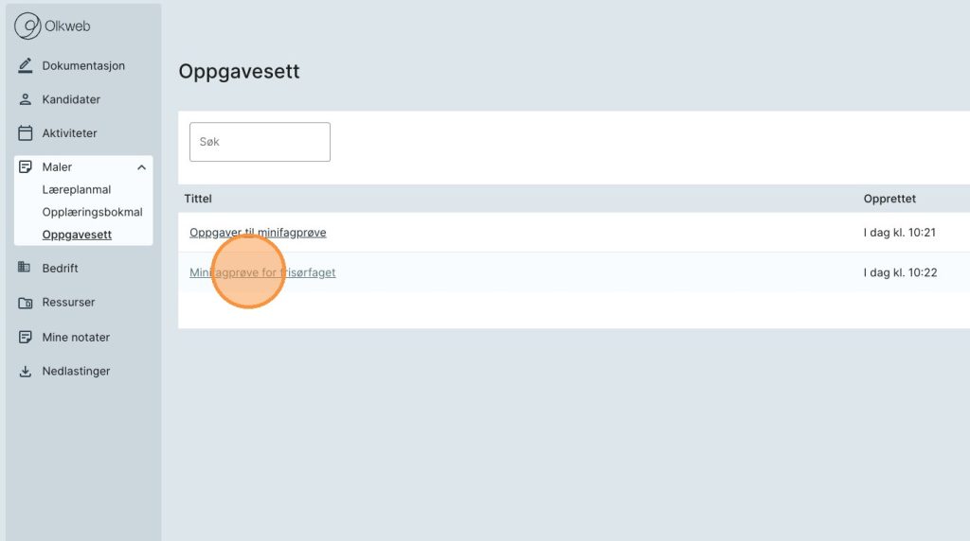Click the Mine notater note icon
This screenshot has width=970, height=541.
(x=26, y=338)
